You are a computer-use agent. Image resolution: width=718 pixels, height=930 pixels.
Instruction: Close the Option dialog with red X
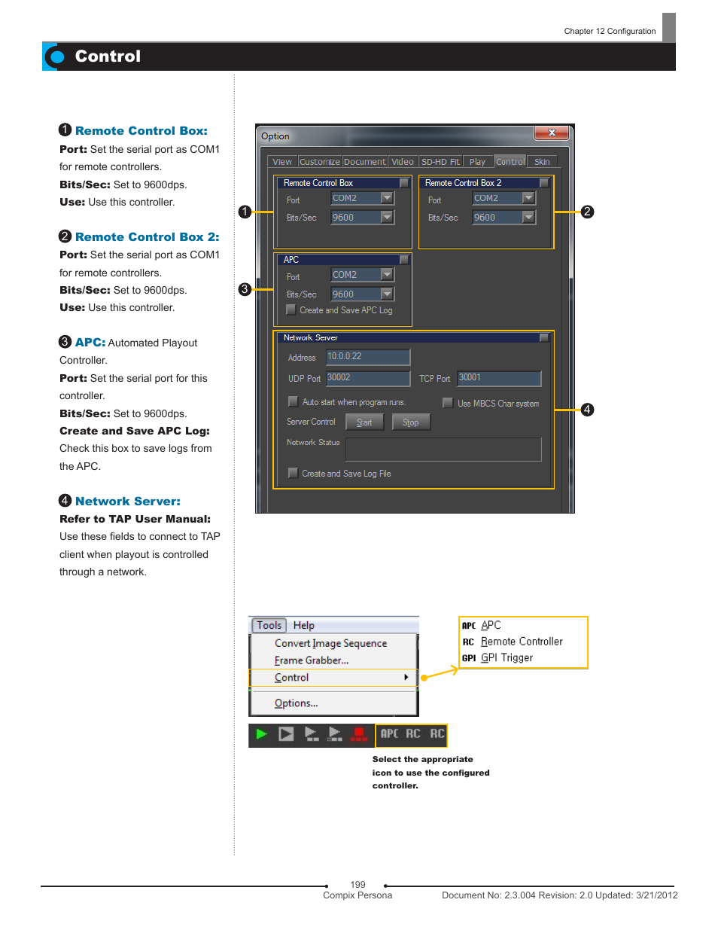[552, 133]
